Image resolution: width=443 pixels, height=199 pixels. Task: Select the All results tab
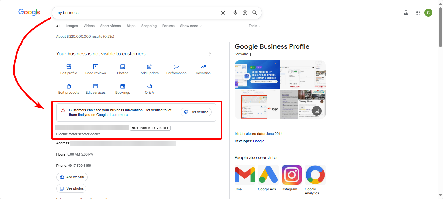[58, 26]
